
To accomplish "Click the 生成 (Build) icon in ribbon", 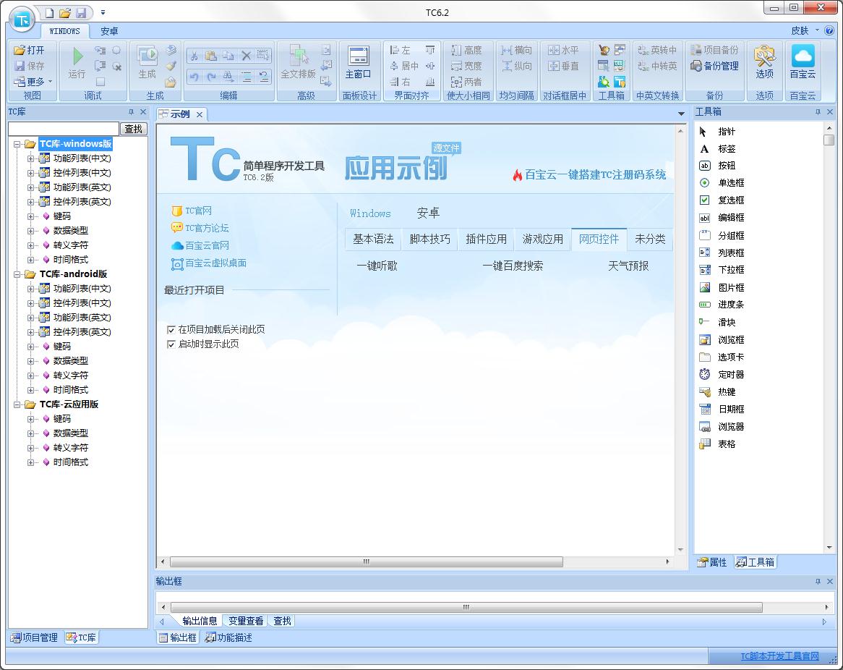I will [147, 56].
